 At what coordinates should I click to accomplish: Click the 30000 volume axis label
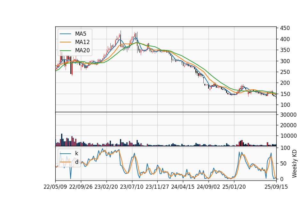tap(288, 115)
